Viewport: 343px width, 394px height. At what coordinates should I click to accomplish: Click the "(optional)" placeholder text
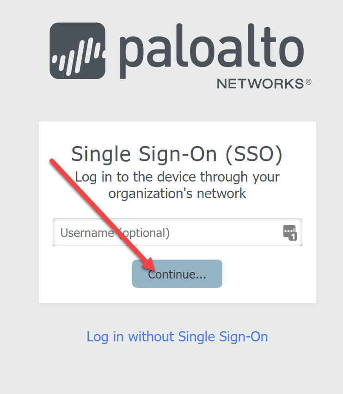click(x=144, y=233)
